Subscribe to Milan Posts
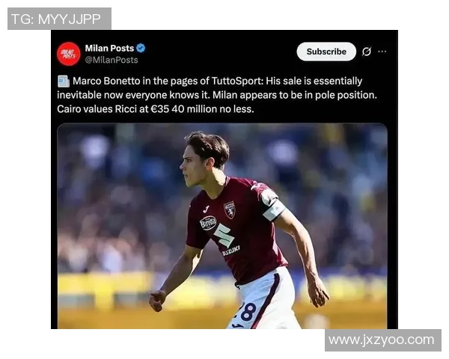 coord(326,52)
